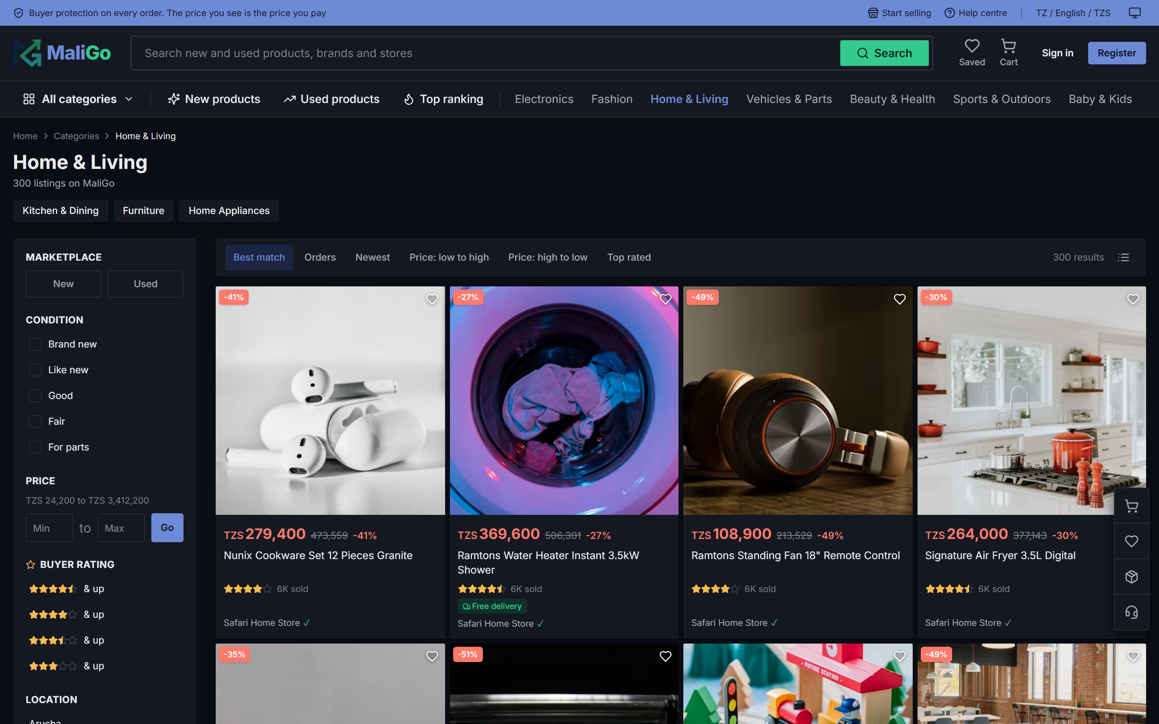Open the Cart icon in header
1159x724 pixels.
tap(1008, 53)
